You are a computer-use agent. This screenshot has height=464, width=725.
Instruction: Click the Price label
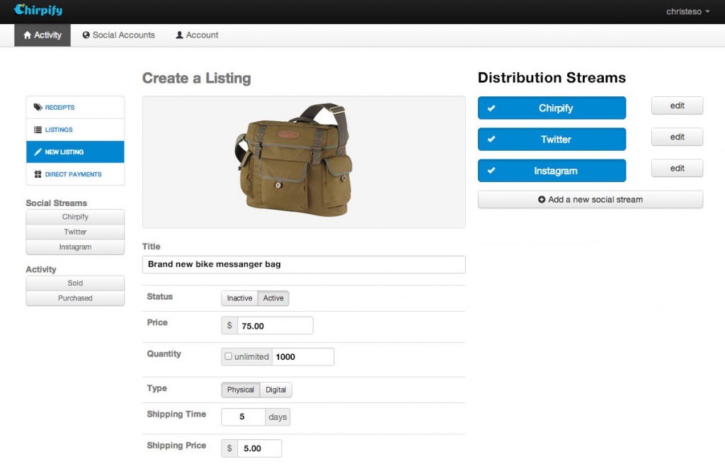[157, 322]
